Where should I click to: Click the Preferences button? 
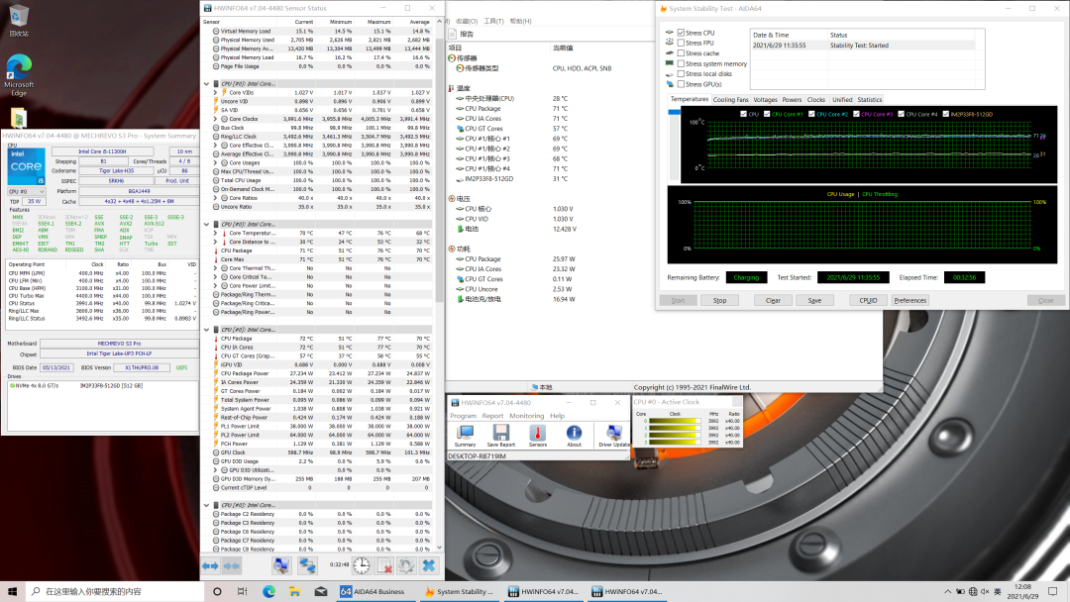pyautogui.click(x=910, y=300)
